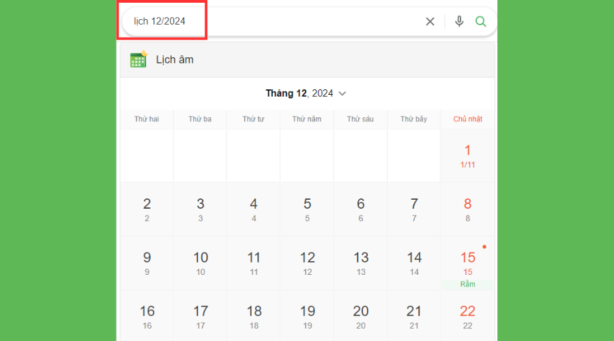Choose December 8 in the calendar
The image size is (614, 341).
pos(467,209)
